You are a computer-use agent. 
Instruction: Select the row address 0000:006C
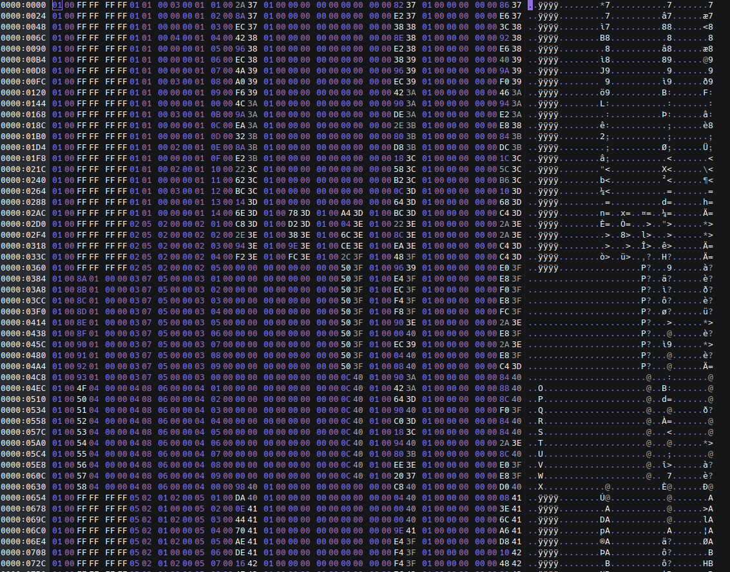tap(23, 38)
